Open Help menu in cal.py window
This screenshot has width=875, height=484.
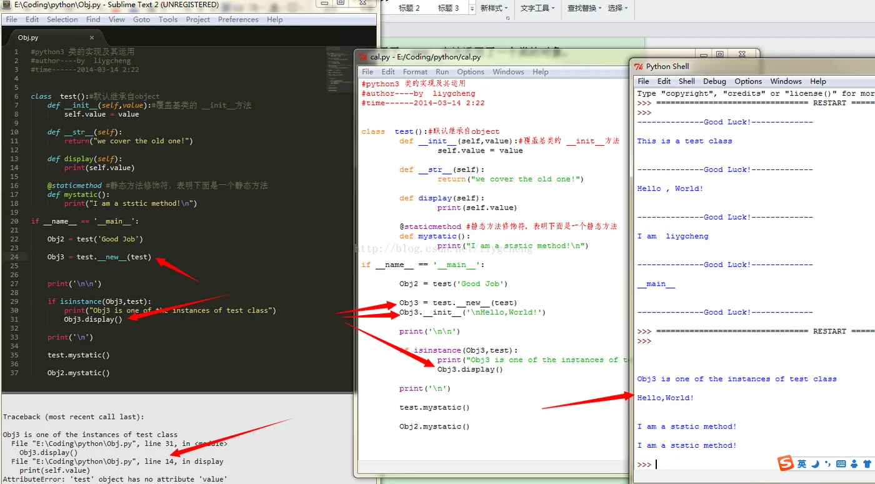coord(541,72)
